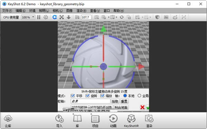Click the 拾取 (pick) button

115,101
